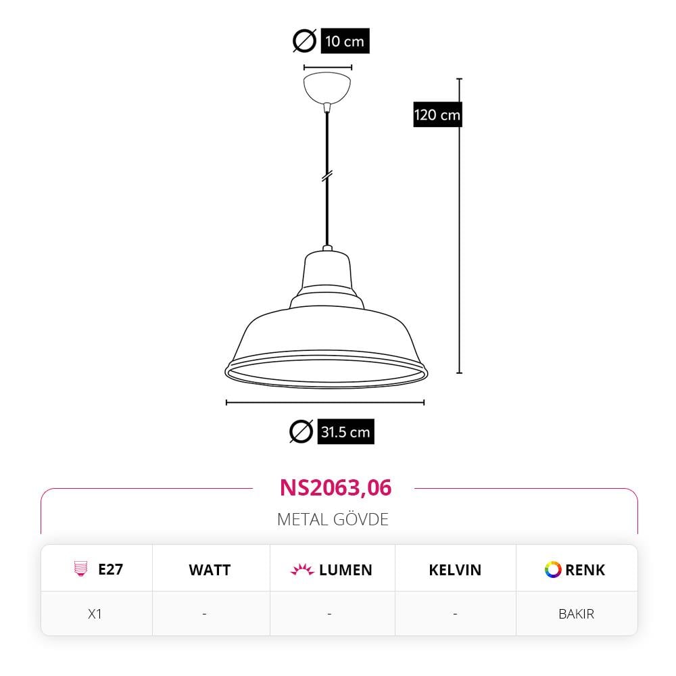Click the BAKIR color value cell
Viewport: 676px width, 676px height.
click(576, 614)
